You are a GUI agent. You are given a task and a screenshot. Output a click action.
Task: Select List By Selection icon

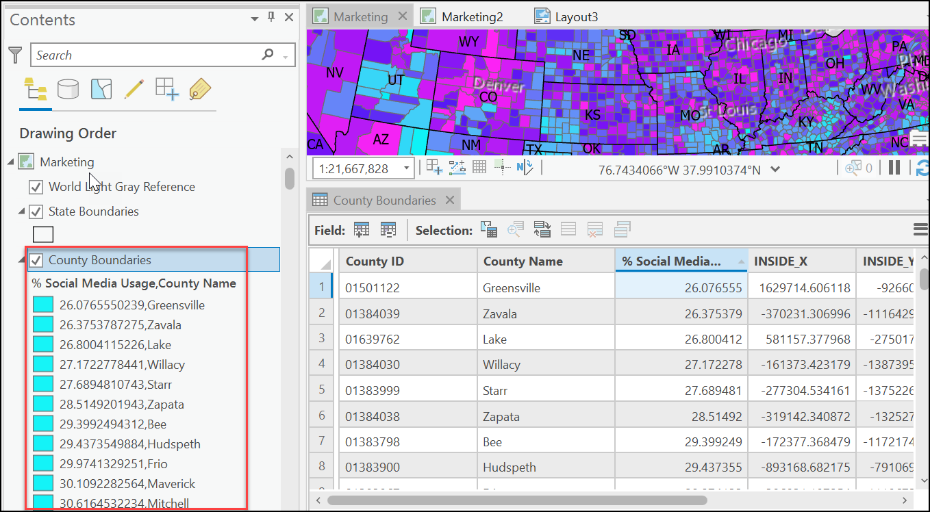click(101, 89)
